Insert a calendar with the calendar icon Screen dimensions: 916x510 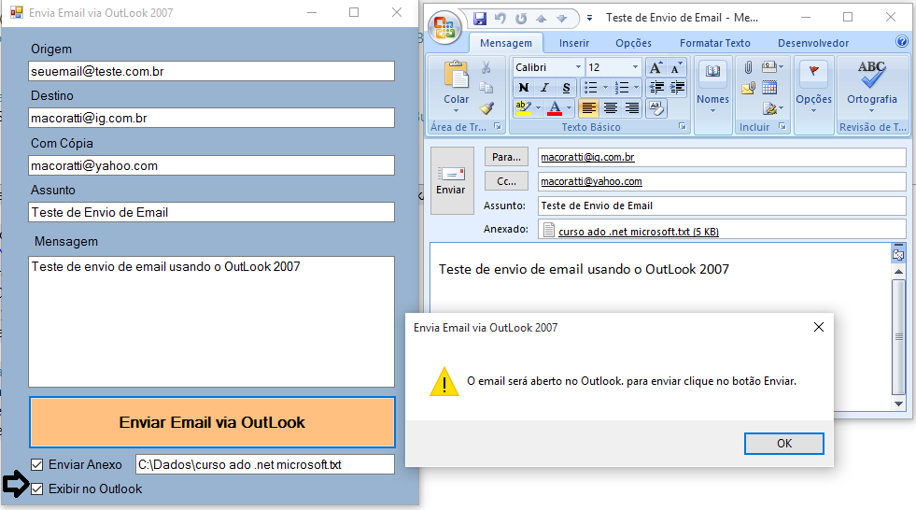[x=769, y=88]
